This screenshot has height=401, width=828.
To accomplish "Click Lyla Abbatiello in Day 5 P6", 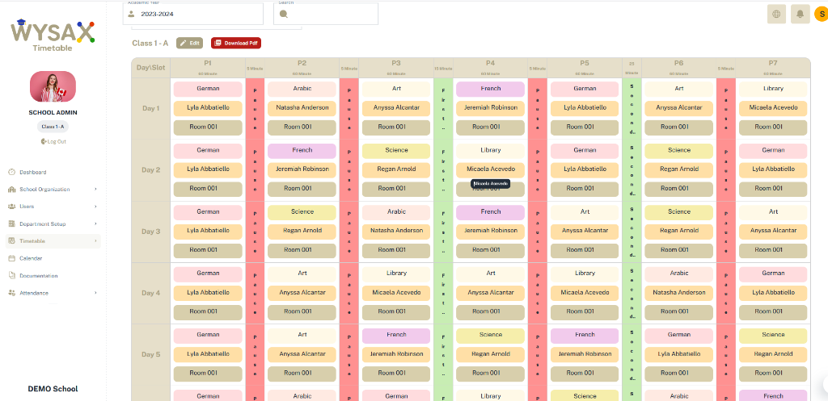I will tap(679, 355).
